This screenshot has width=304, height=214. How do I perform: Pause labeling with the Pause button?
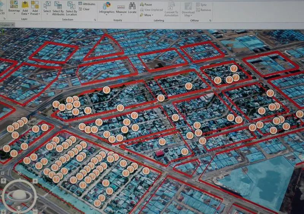[x=146, y=5]
